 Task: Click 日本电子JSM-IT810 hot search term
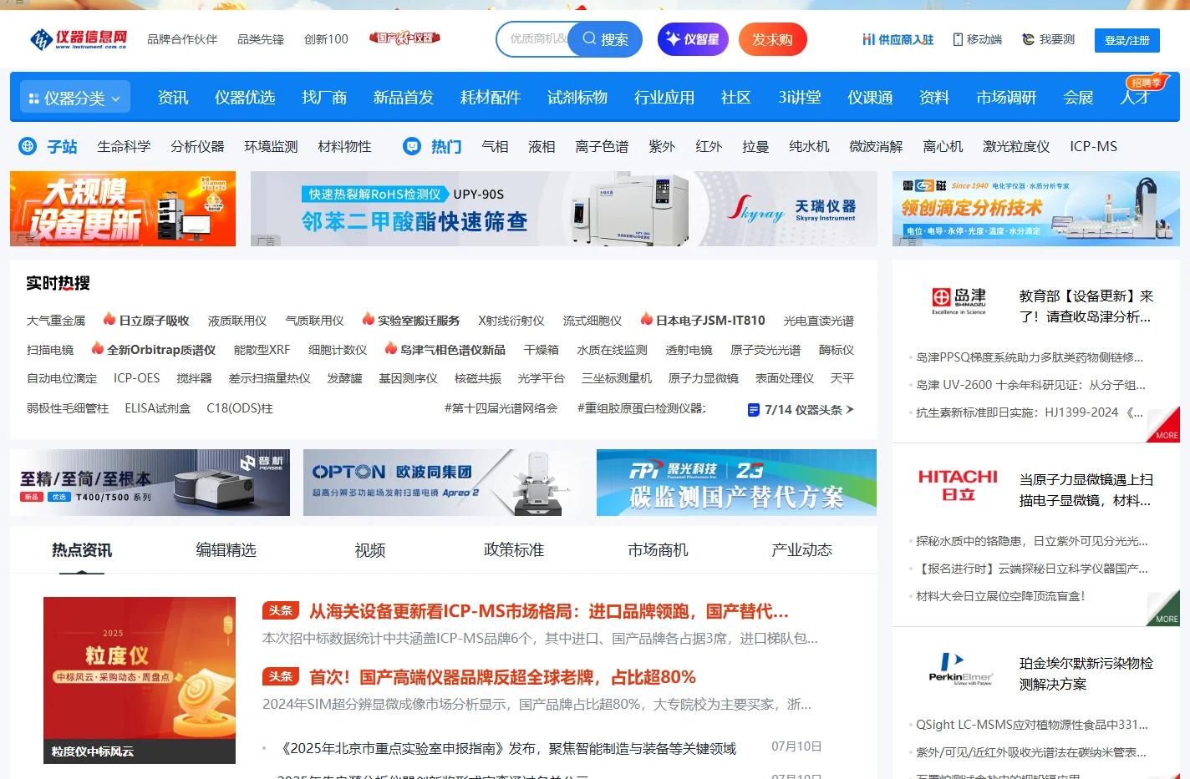pyautogui.click(x=703, y=321)
